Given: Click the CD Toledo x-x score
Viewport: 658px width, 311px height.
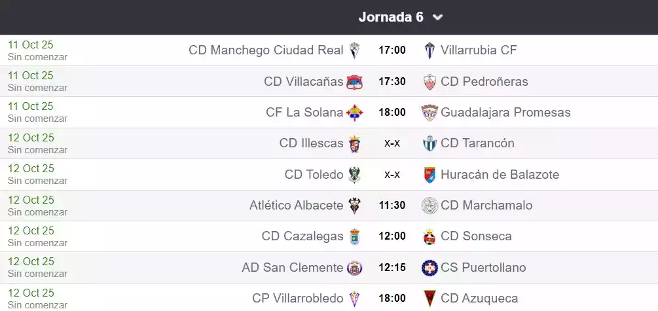Looking at the screenshot, I should pos(392,175).
